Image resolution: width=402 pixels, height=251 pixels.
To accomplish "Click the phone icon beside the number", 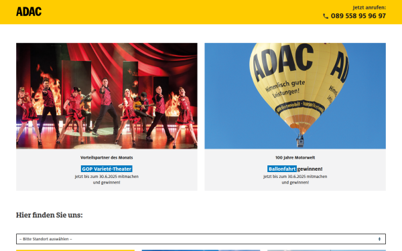I will 326,16.
